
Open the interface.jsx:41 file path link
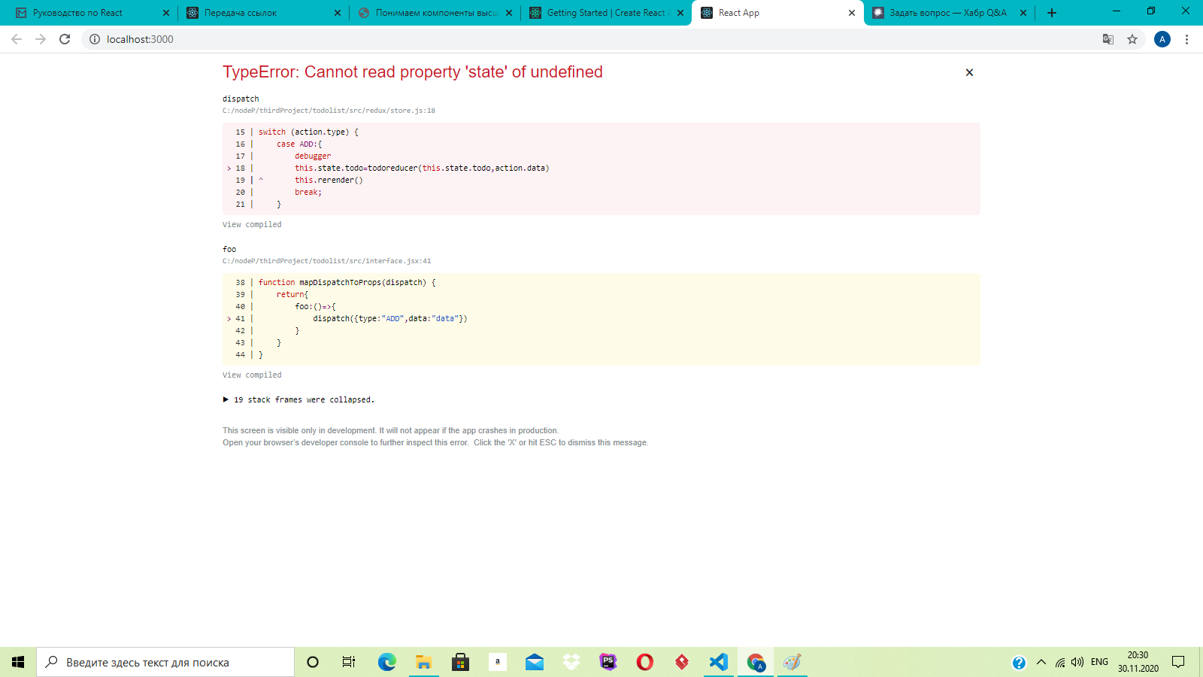click(326, 261)
